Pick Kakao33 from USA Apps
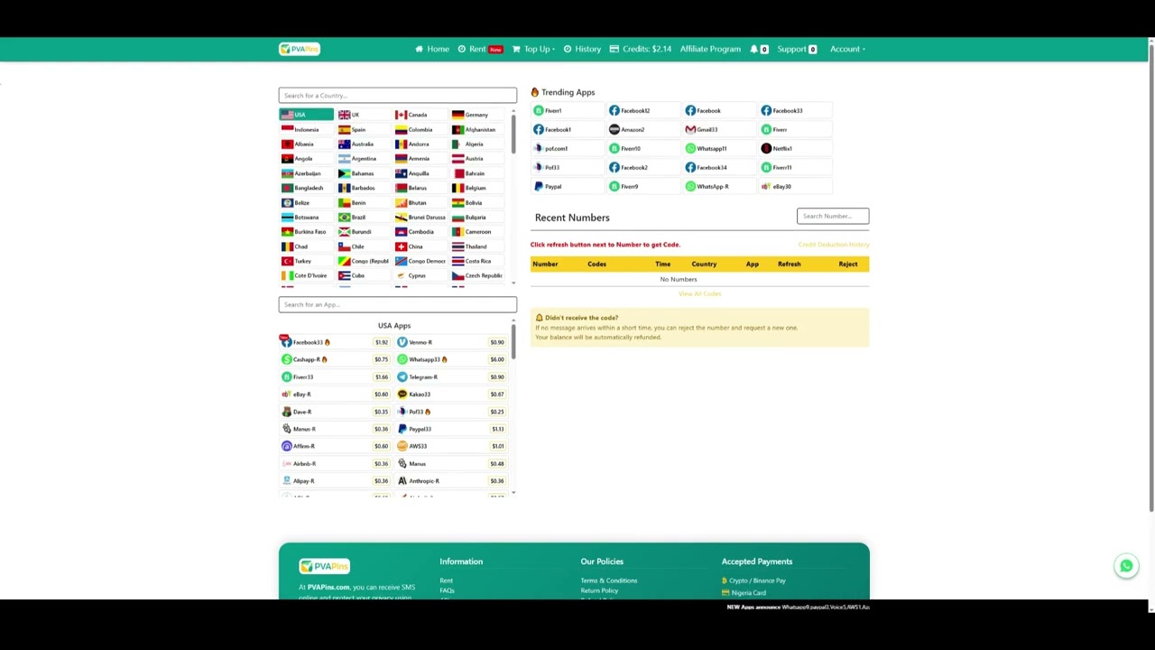The height and width of the screenshot is (650, 1155). pyautogui.click(x=451, y=394)
